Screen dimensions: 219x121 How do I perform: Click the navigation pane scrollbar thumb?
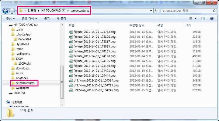coord(62,82)
